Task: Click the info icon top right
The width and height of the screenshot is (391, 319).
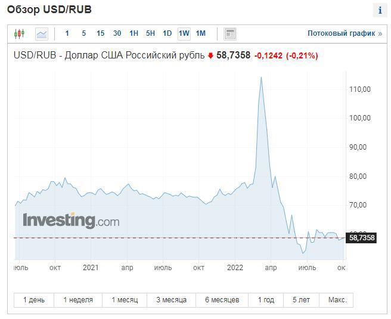Action: click(380, 11)
